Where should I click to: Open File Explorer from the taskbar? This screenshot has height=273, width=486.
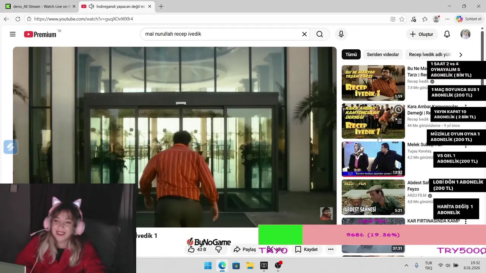pyautogui.click(x=250, y=265)
